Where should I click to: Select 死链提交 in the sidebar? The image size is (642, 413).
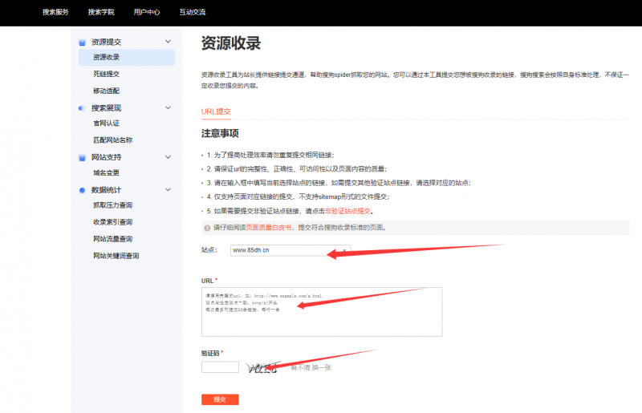click(106, 74)
